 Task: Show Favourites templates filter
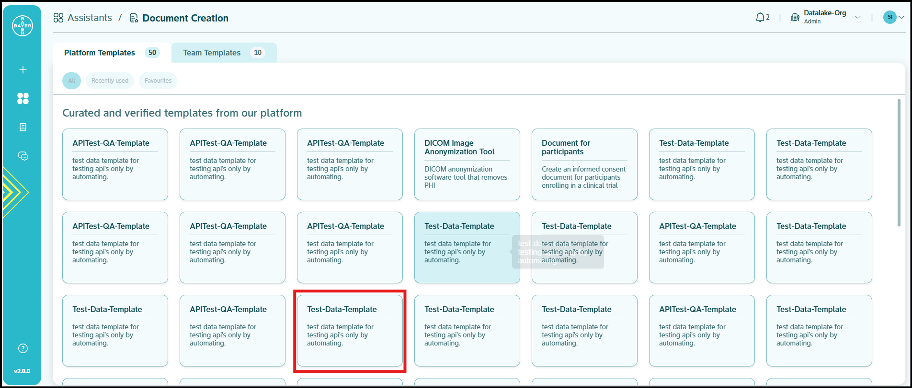[158, 81]
